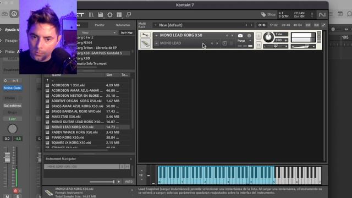Click the instrument keyboard thumbnail icon

coord(145,43)
